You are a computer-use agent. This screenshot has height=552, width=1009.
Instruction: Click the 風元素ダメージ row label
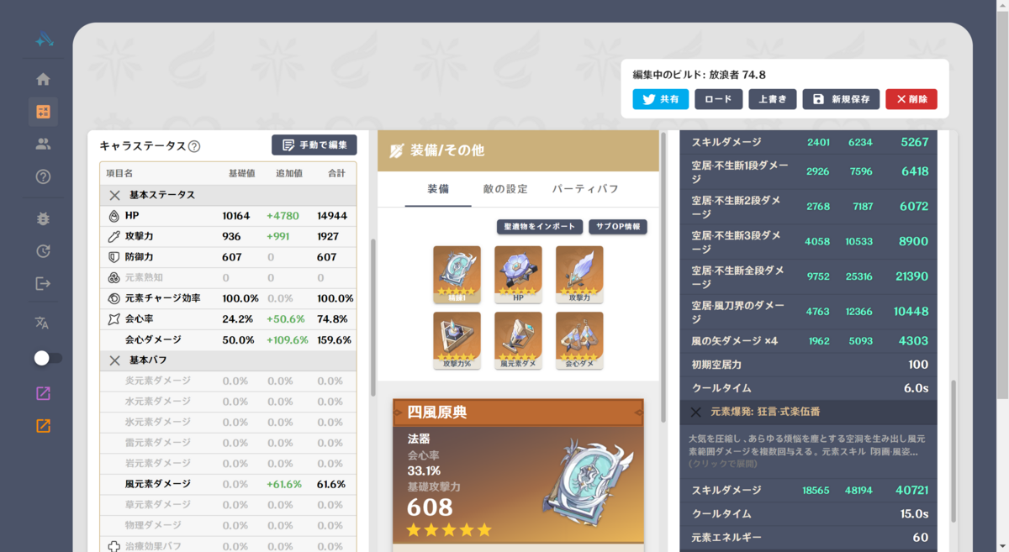pos(158,485)
